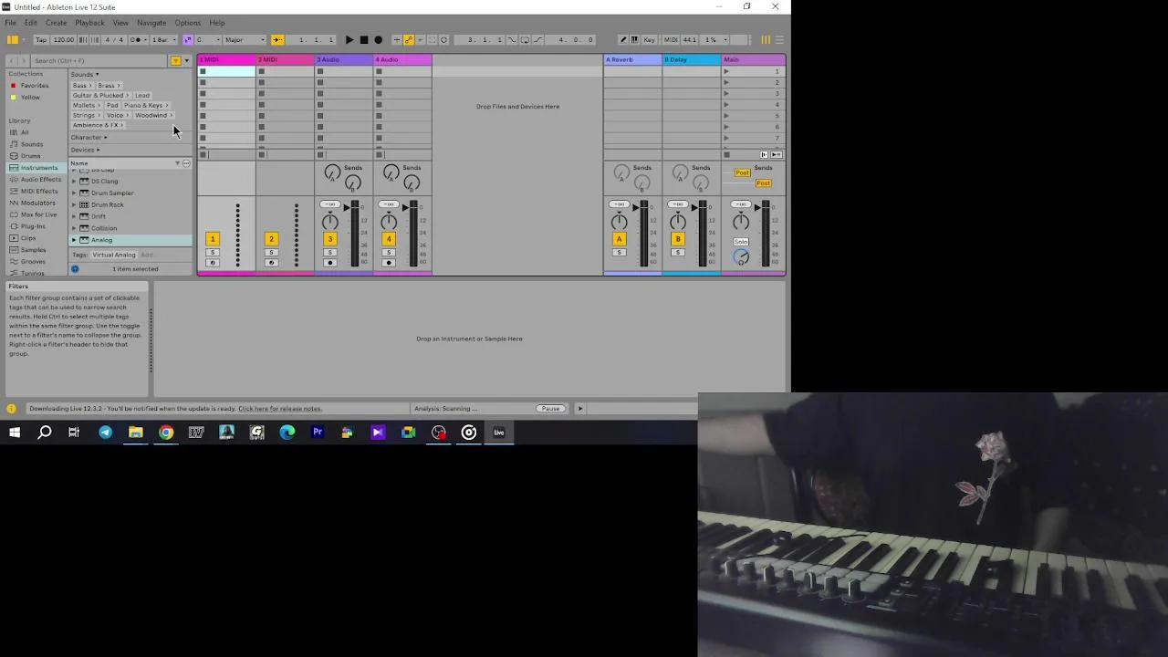1168x657 pixels.
Task: Open Clips in the library
Action: tap(28, 238)
